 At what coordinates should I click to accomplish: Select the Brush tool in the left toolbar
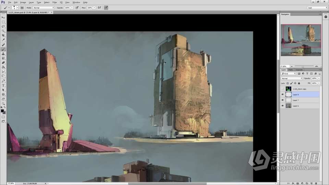coord(3,49)
